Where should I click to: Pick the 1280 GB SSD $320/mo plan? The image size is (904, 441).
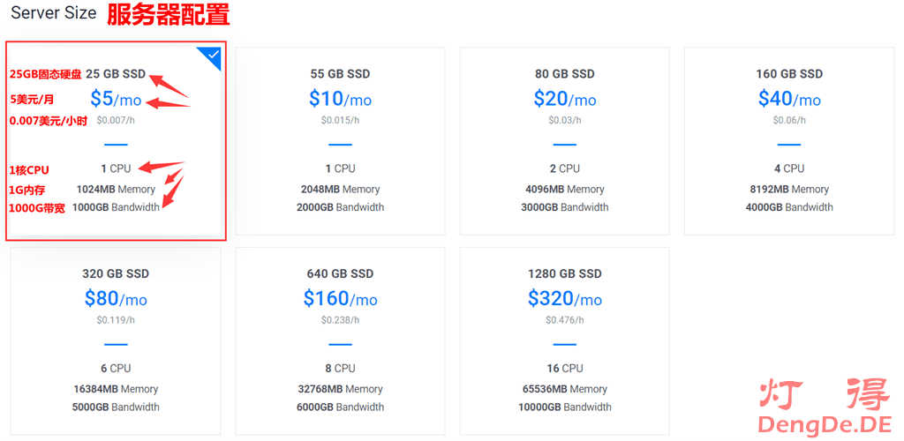pos(564,340)
